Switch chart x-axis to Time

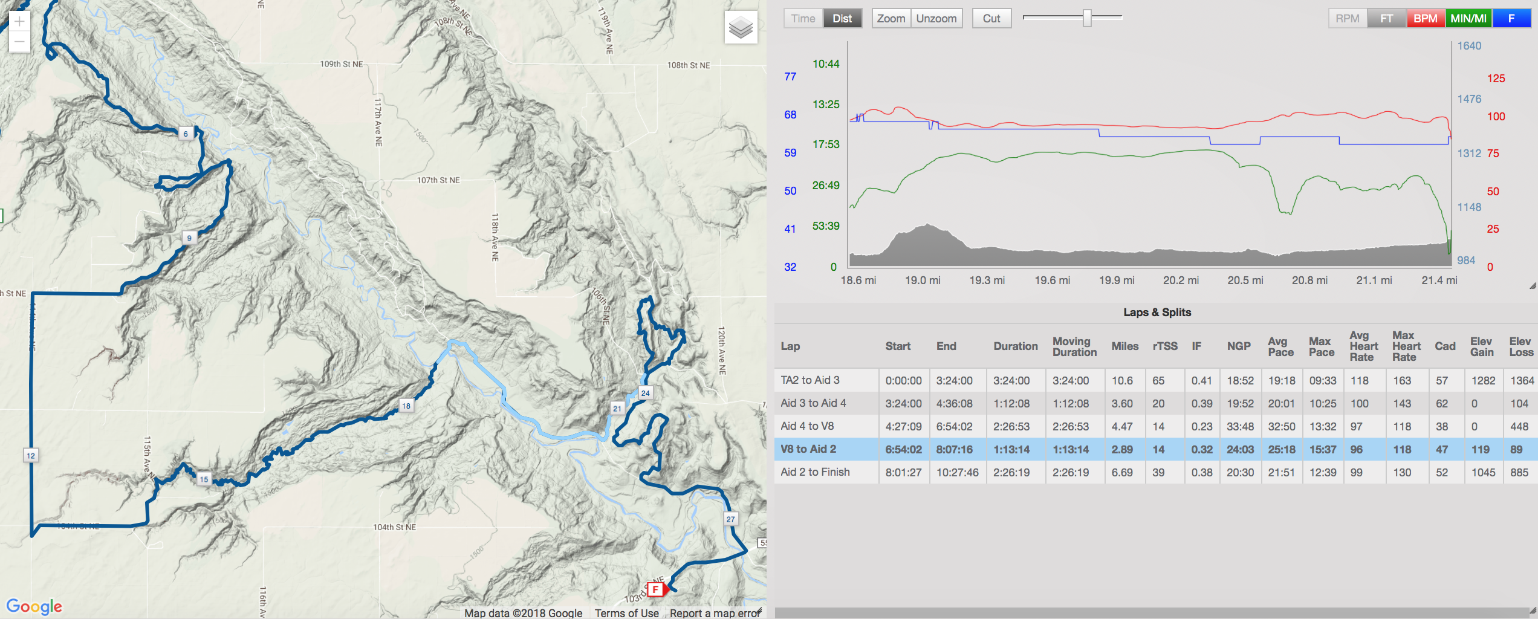(x=803, y=18)
